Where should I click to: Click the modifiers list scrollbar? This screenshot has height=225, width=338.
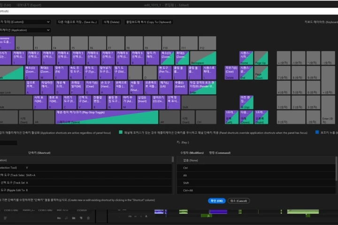[336, 168]
